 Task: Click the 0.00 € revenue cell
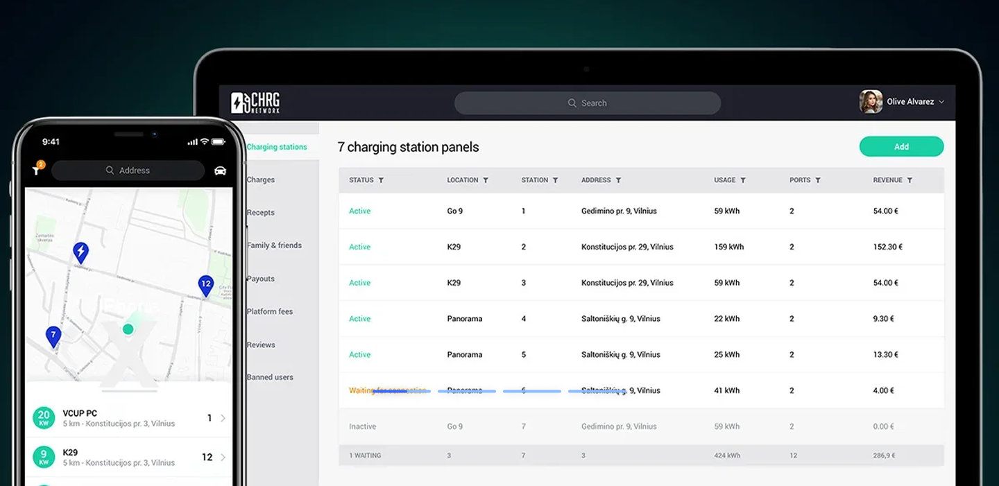(883, 427)
